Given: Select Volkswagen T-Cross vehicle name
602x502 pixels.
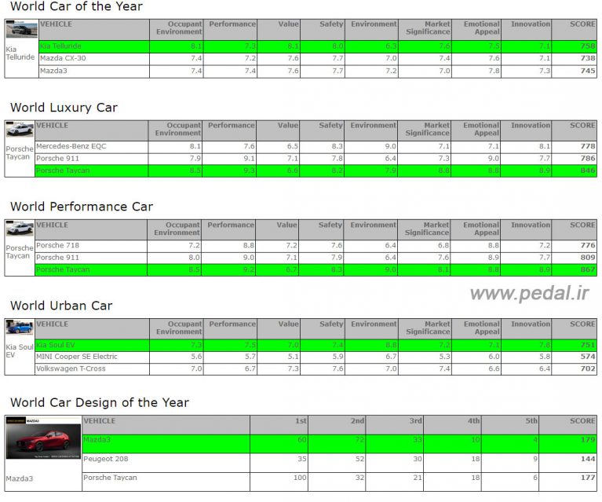Looking at the screenshot, I should [71, 368].
